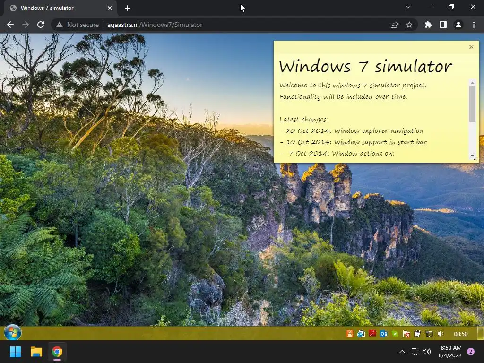This screenshot has height=363, width=484.
Task: Click the power plug battery tray icon
Action: (x=417, y=334)
